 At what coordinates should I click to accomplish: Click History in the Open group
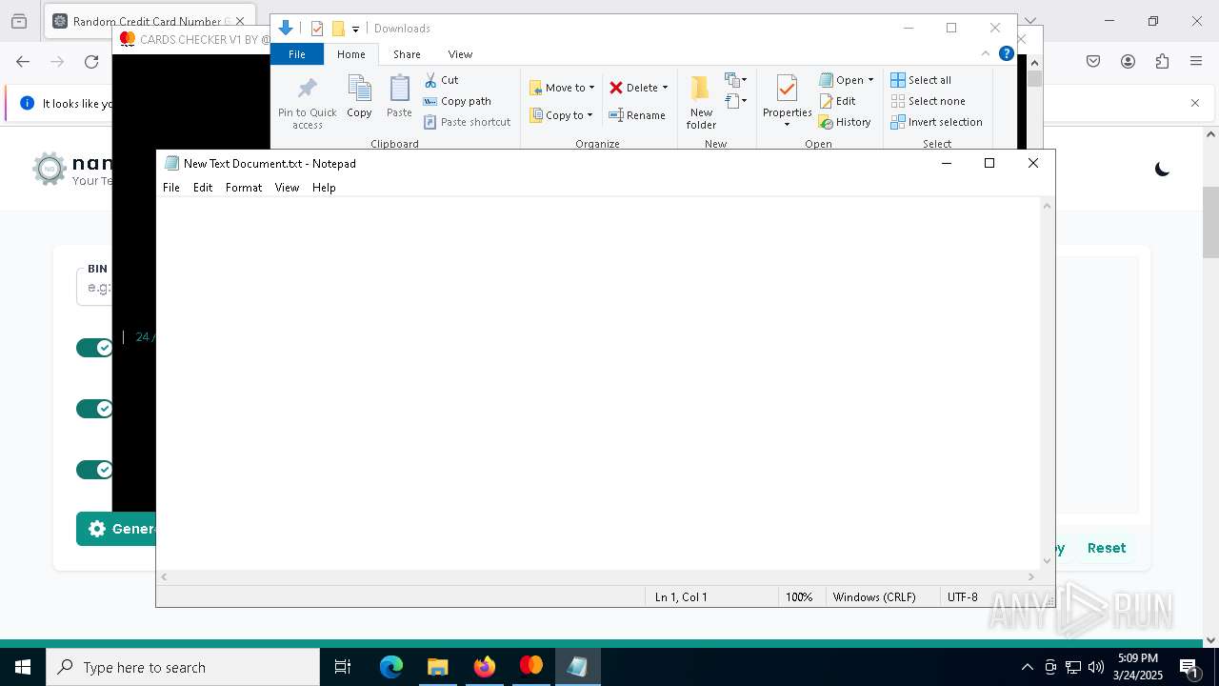pos(845,122)
